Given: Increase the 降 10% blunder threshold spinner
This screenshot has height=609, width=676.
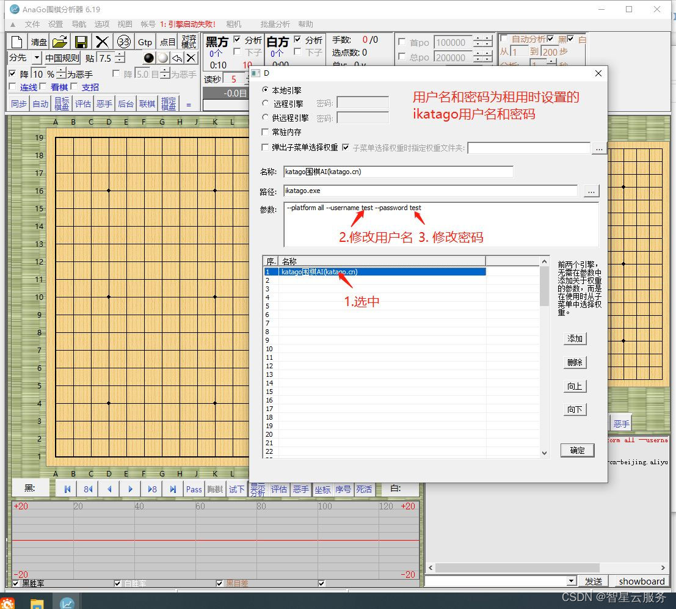Looking at the screenshot, I should click(x=62, y=71).
